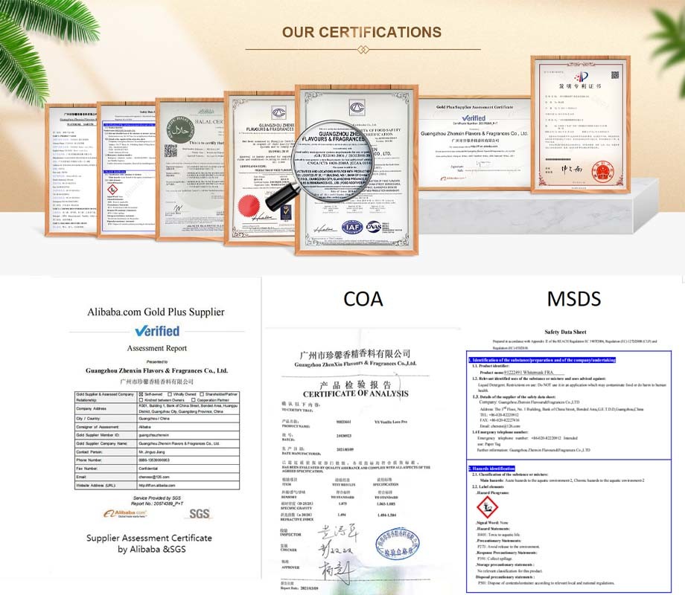Viewport: 685px width, 595px height.
Task: Click the Verified logo under Gold Plus Supplier
Action: (157, 331)
